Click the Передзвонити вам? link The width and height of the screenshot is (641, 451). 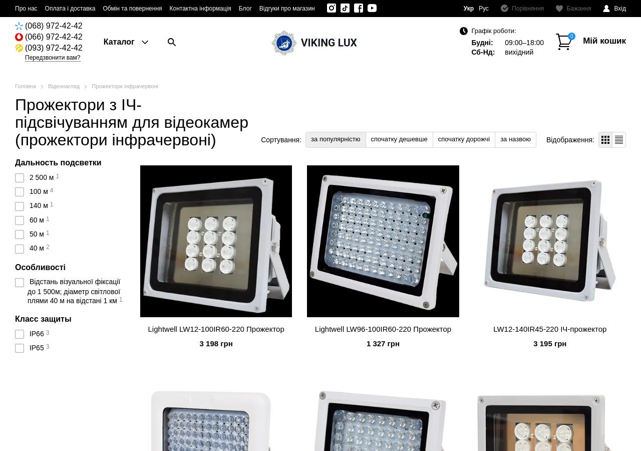(53, 58)
